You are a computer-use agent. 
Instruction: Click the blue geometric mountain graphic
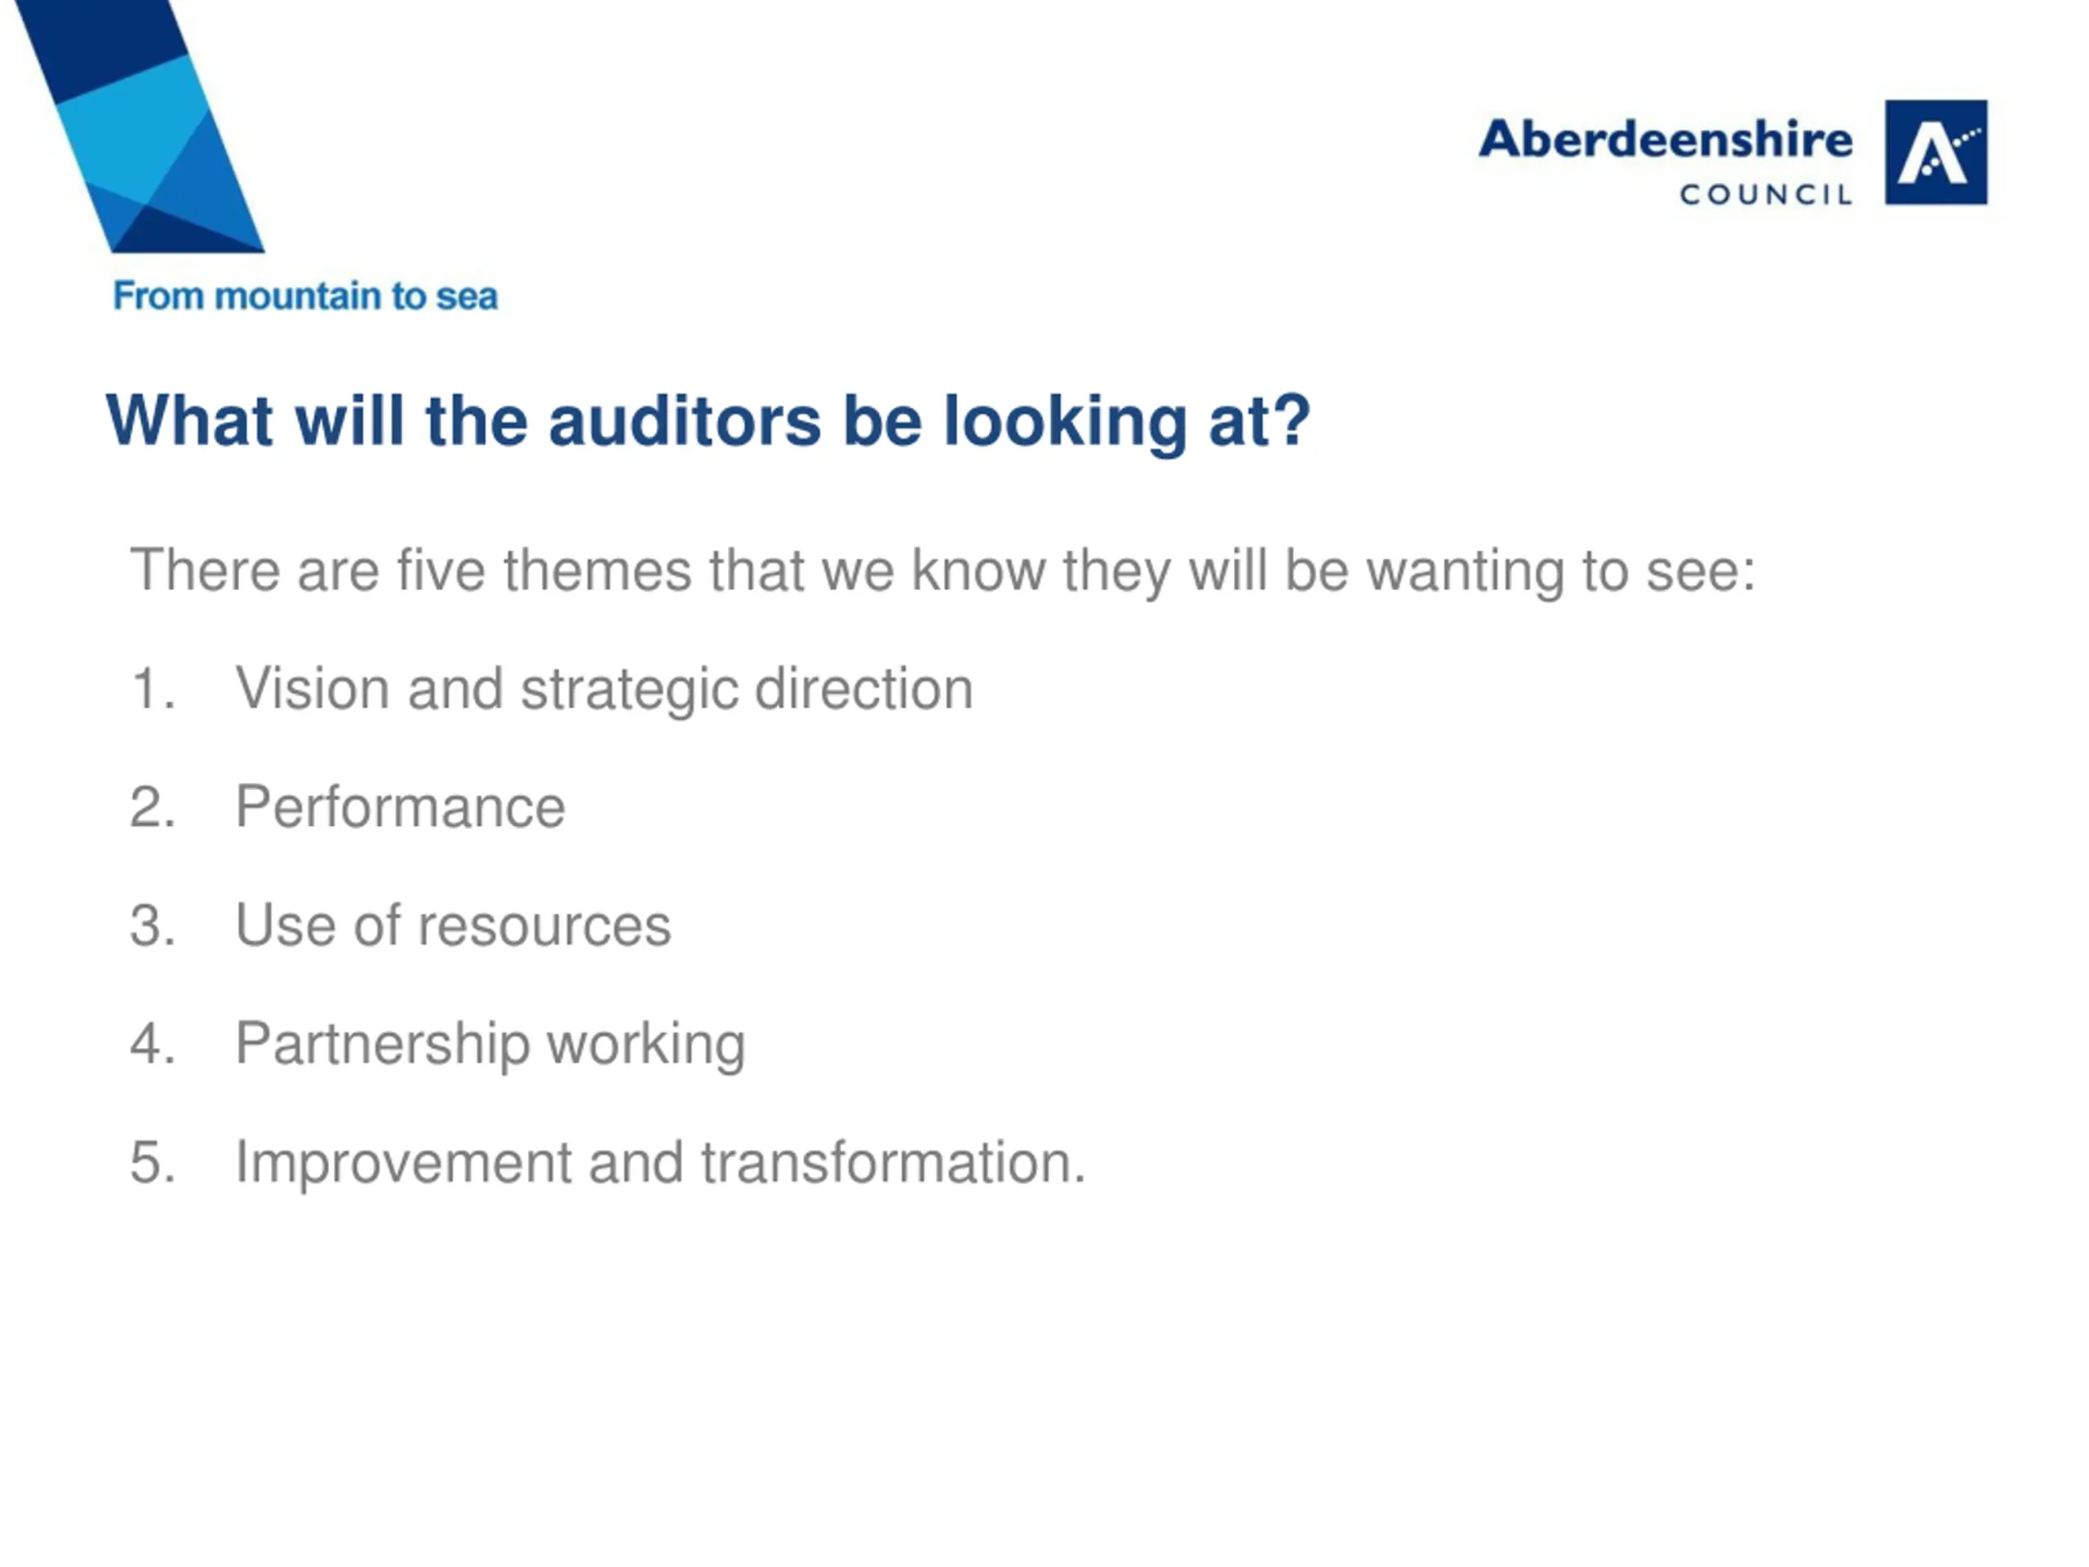[140, 127]
